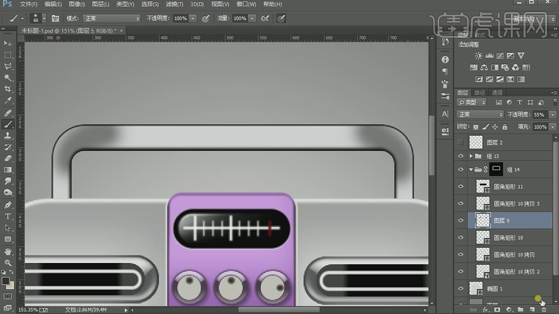The height and width of the screenshot is (314, 559).
Task: Select the Path Selection tool
Action: tap(7, 228)
